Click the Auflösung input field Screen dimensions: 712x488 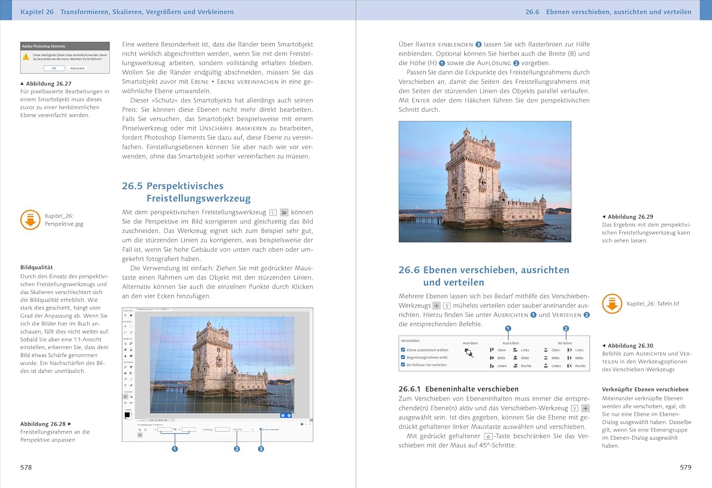coord(223,429)
